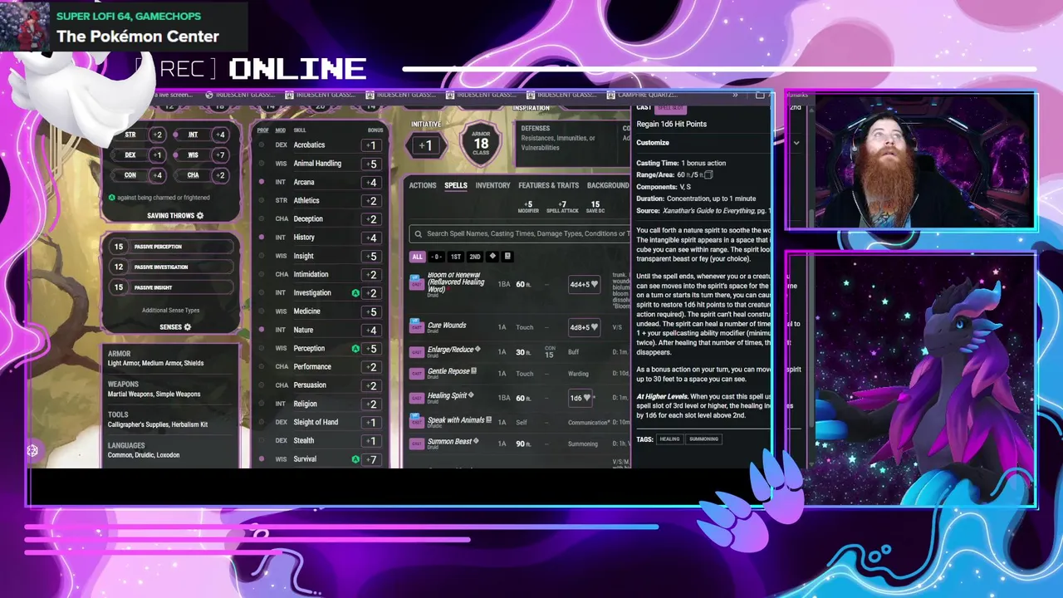
Task: Roll Healing Spirit 1d6 healing
Action: pos(580,398)
